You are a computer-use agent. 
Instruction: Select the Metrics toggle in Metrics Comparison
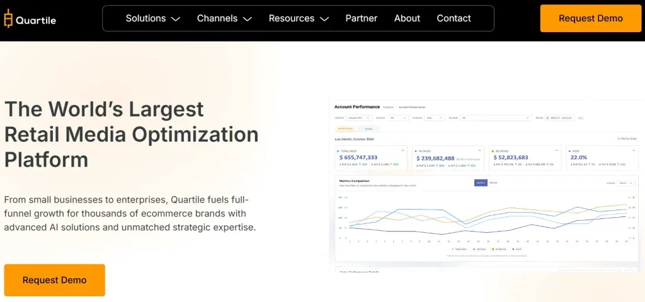click(481, 183)
